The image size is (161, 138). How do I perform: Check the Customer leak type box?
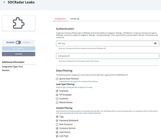click(57, 99)
